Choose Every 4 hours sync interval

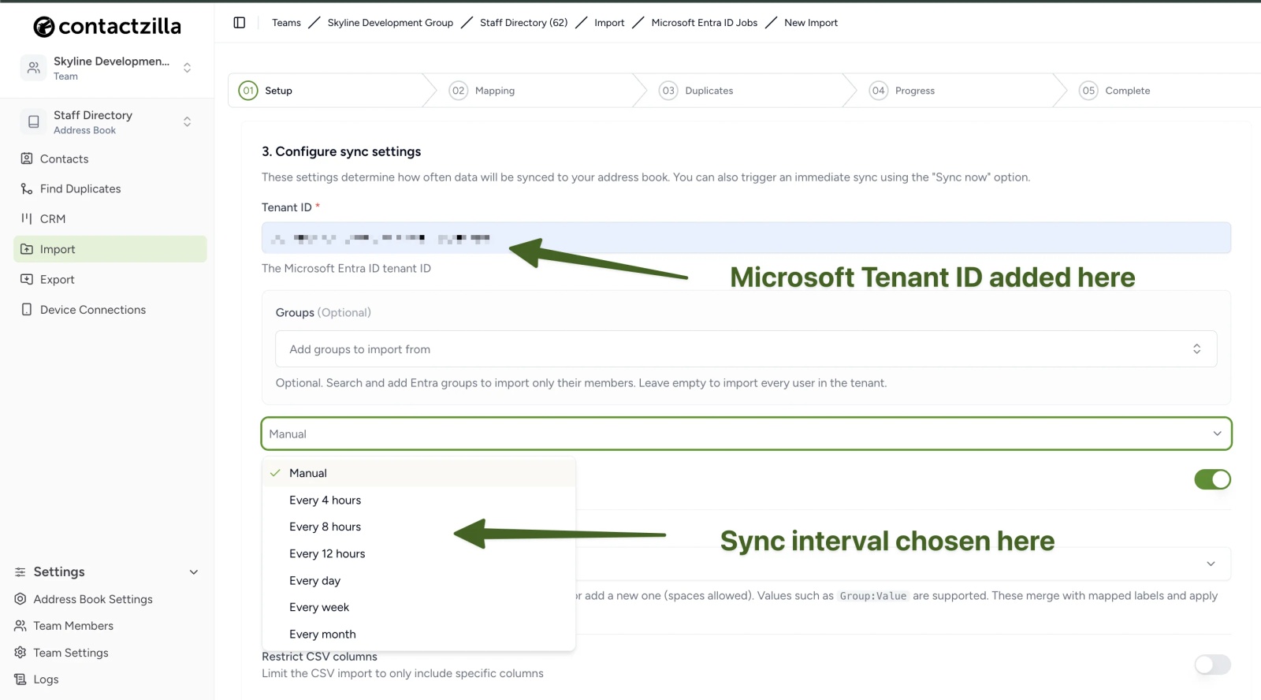[418, 501]
